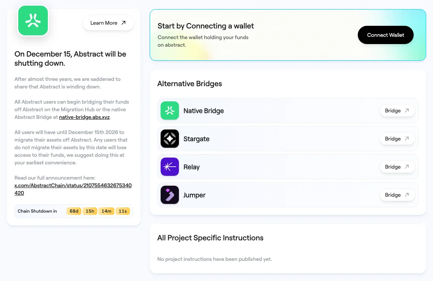Open the Learn More page
This screenshot has width=433, height=281.
108,23
